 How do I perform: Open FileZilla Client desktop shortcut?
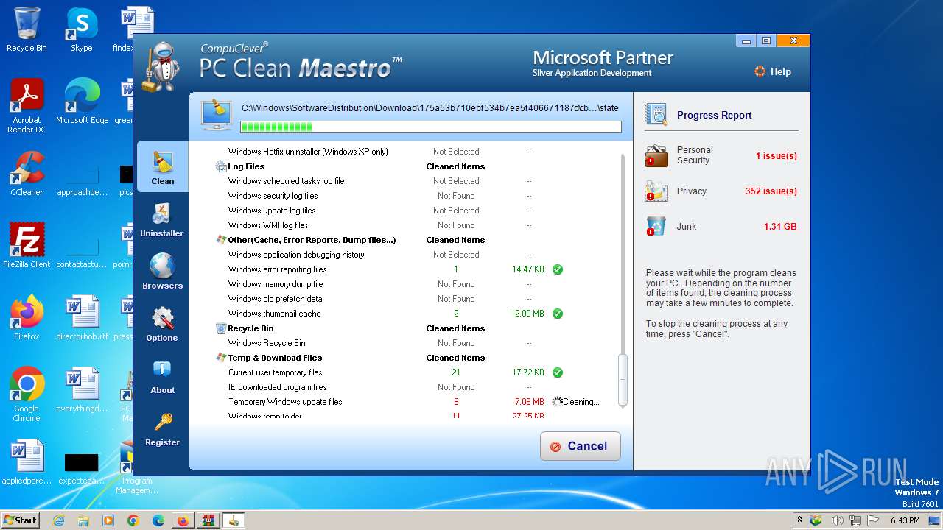[27, 246]
